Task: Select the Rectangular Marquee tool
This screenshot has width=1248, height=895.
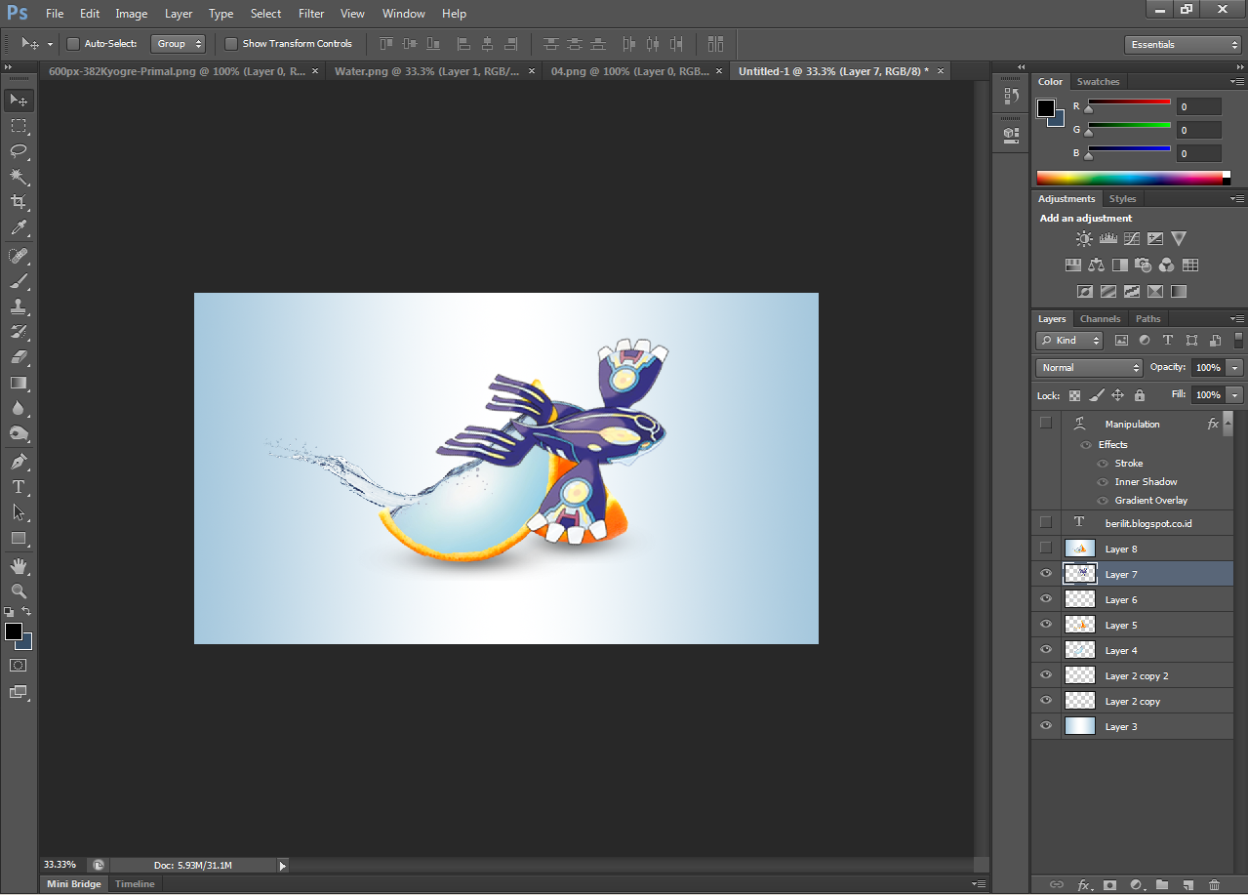Action: tap(19, 125)
